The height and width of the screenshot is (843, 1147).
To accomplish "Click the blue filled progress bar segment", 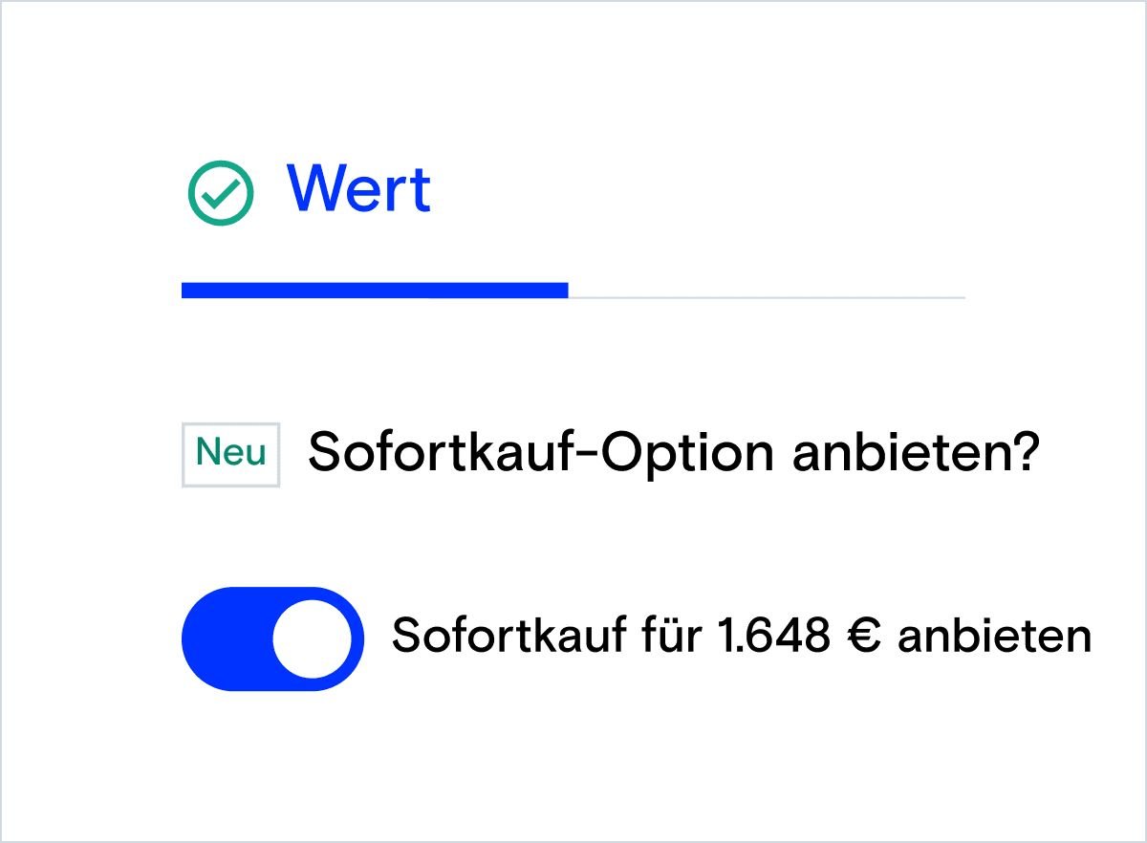I will pos(375,291).
